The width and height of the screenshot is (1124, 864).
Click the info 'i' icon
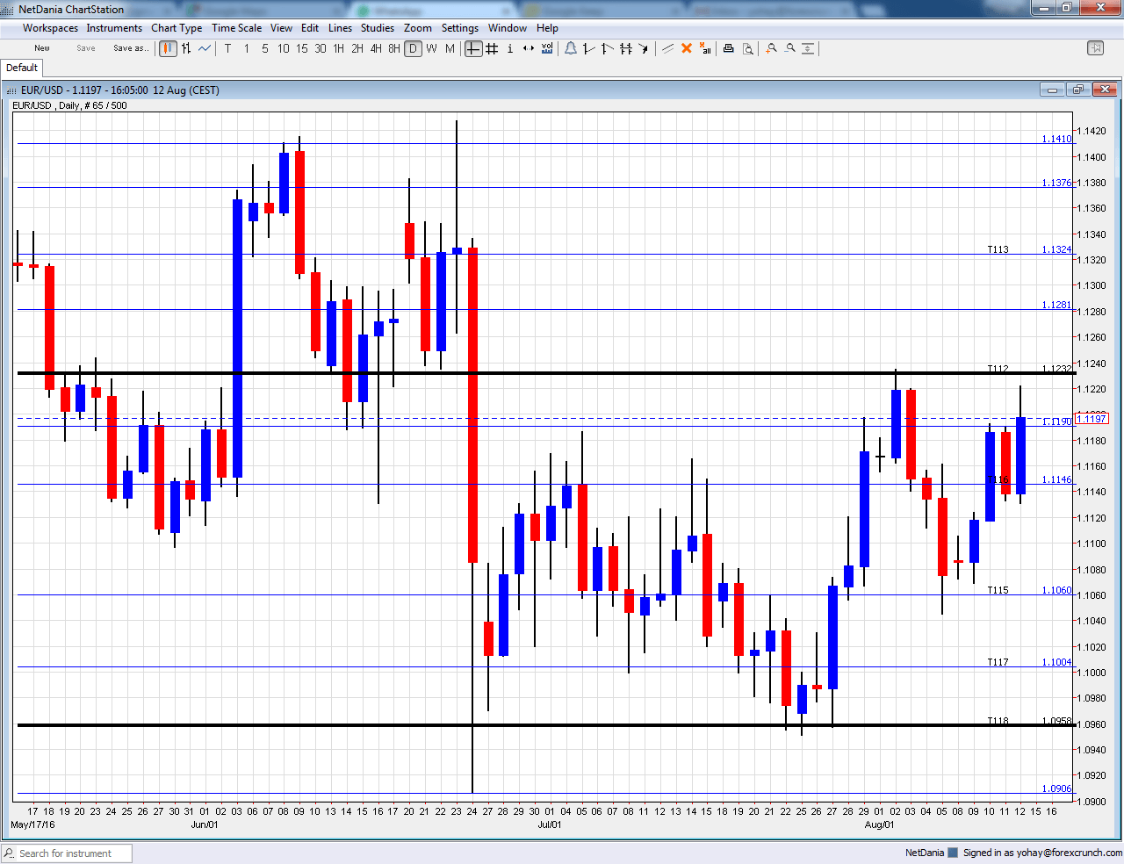pos(510,48)
